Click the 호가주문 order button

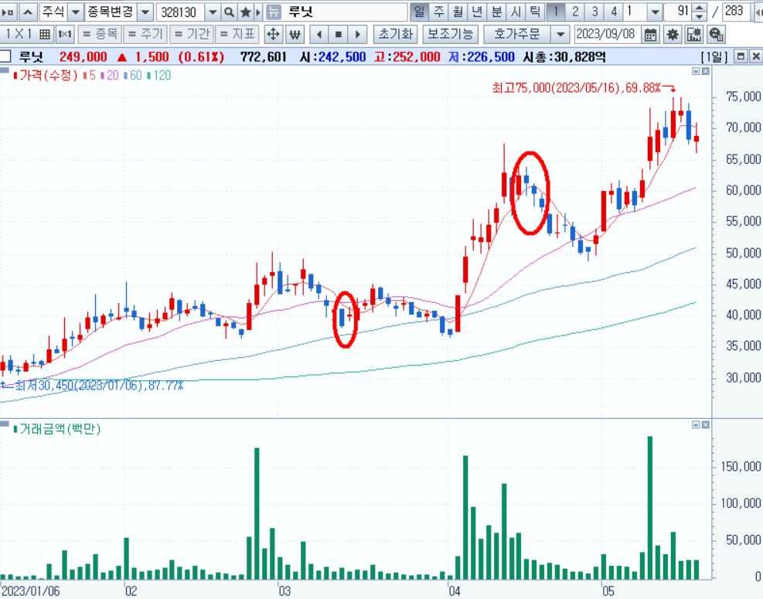[x=517, y=35]
